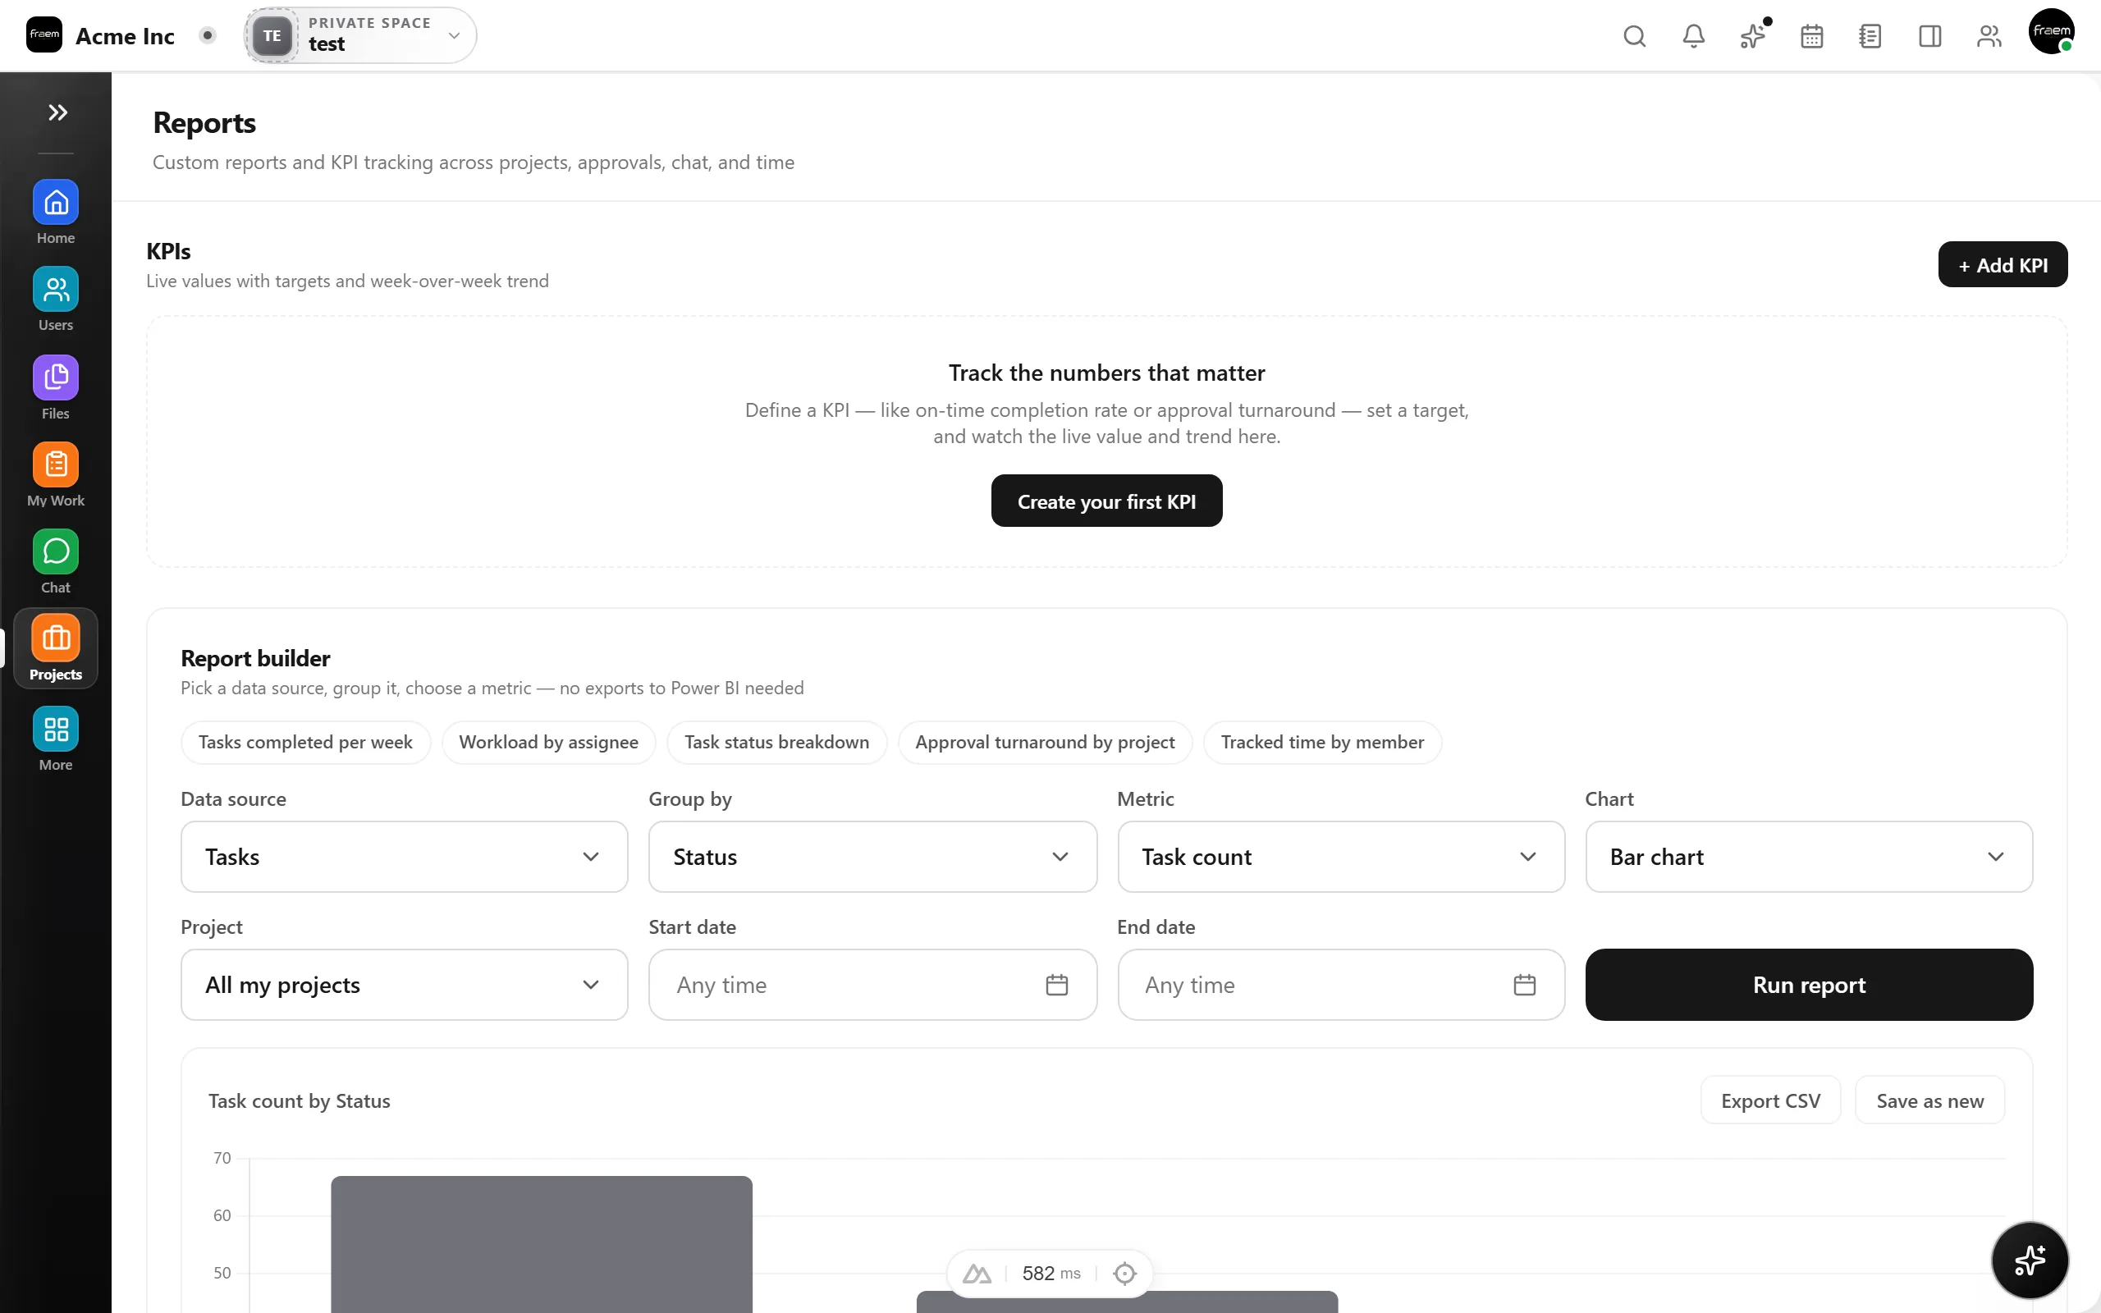Open the Metric dropdown showing Task count
The height and width of the screenshot is (1313, 2101).
click(x=1340, y=856)
